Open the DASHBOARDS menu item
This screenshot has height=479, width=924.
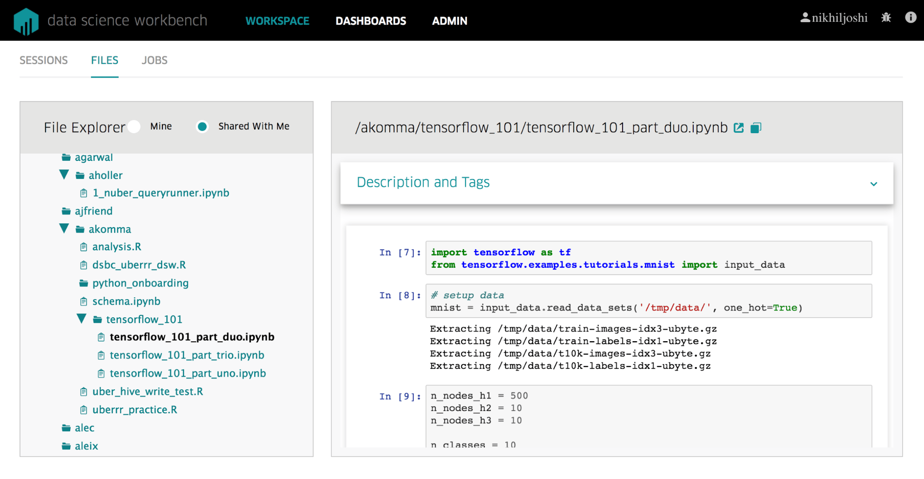tap(371, 21)
